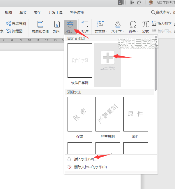Open the 公式 formula tool
175x189 pixels.
pos(145,27)
